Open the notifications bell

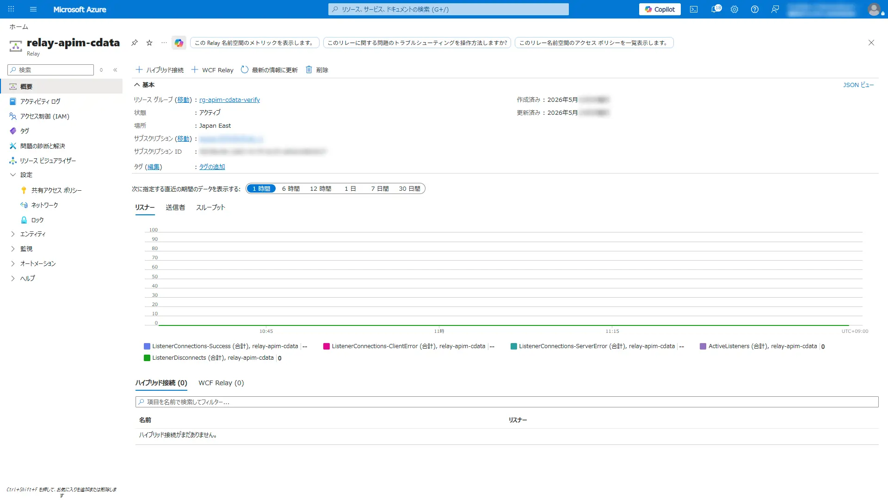(715, 9)
